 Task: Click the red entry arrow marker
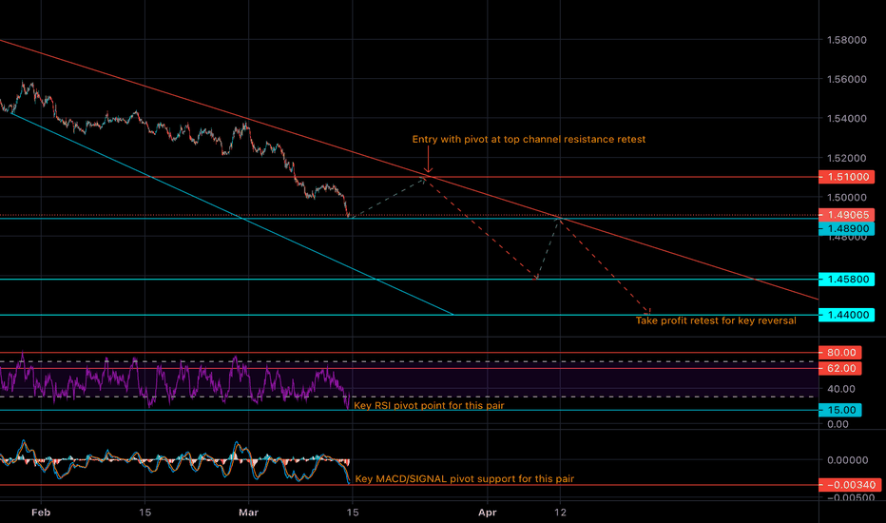pyautogui.click(x=429, y=160)
